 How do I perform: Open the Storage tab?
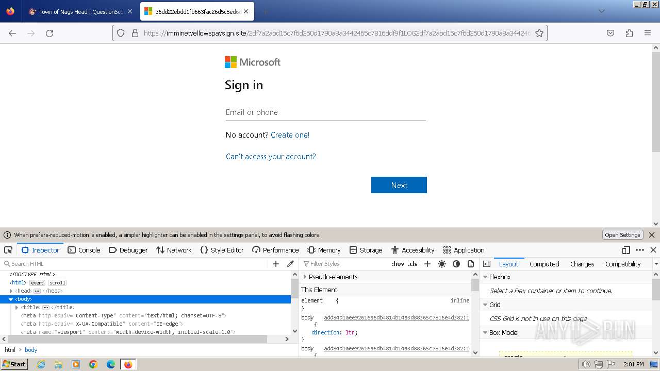tap(366, 250)
